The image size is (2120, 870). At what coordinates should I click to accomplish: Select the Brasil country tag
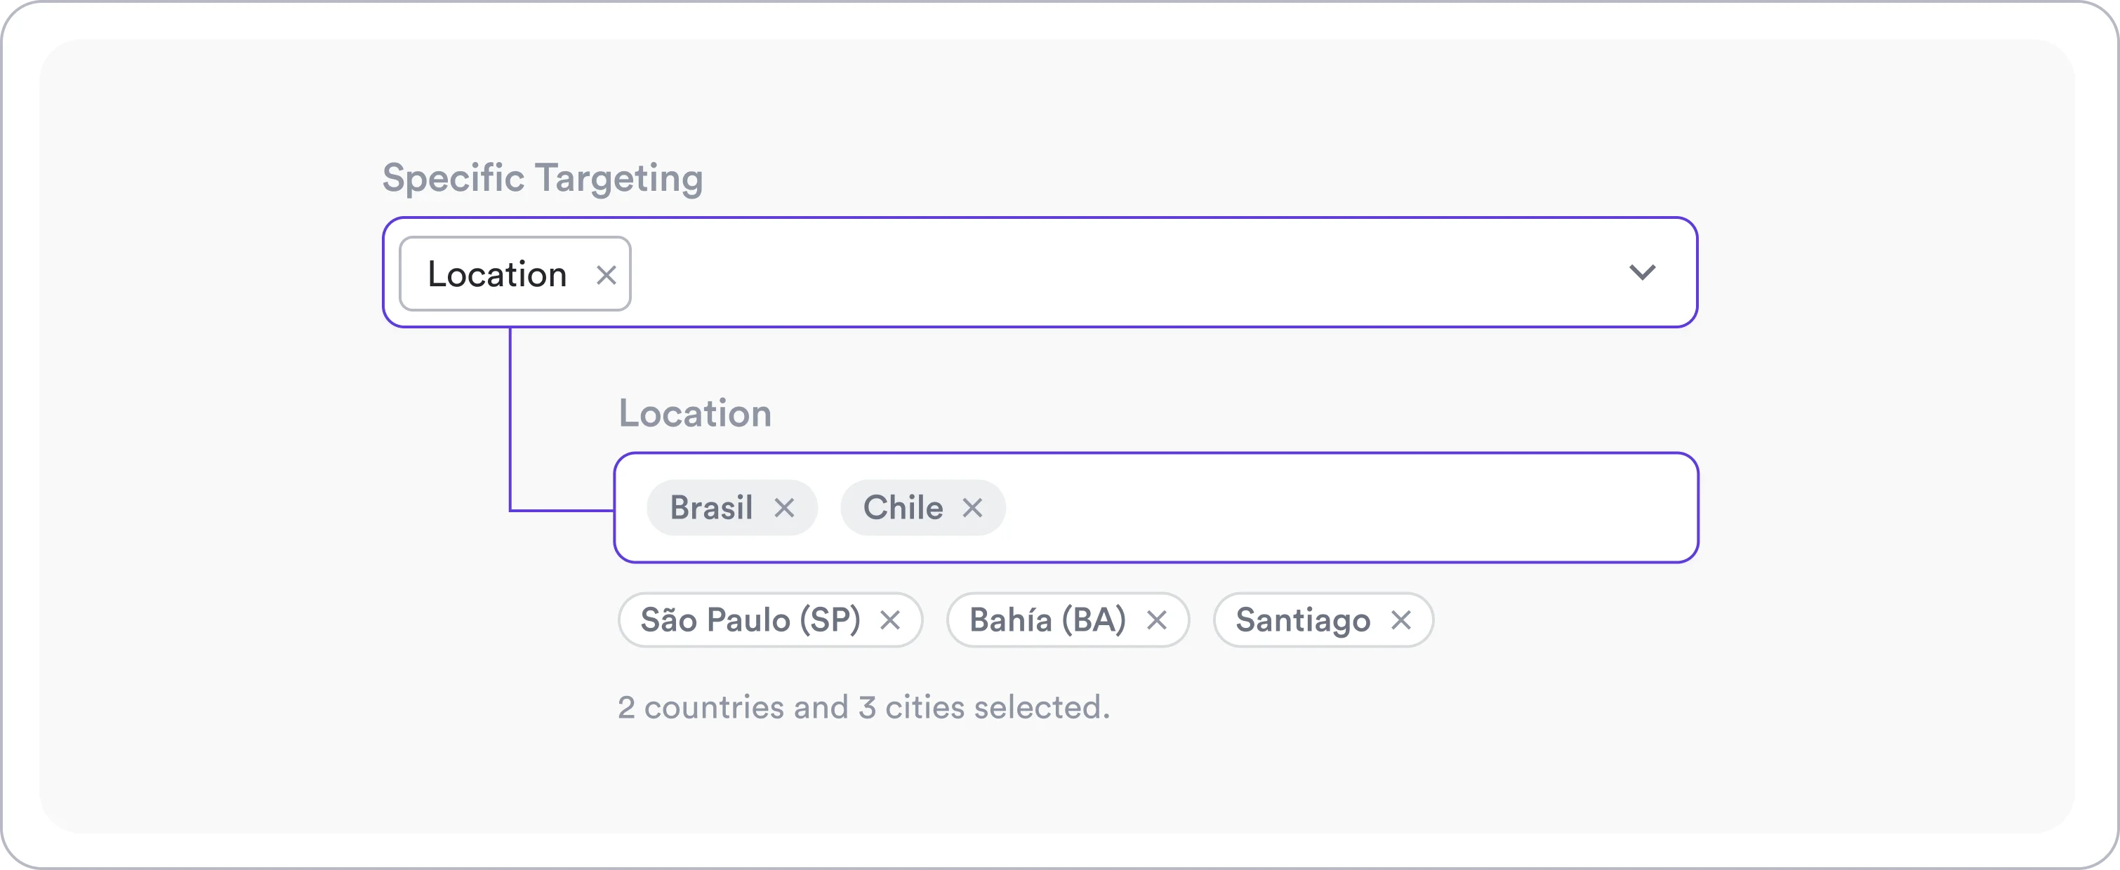pos(712,507)
